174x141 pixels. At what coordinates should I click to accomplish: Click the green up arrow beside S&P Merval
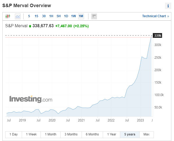30,26
